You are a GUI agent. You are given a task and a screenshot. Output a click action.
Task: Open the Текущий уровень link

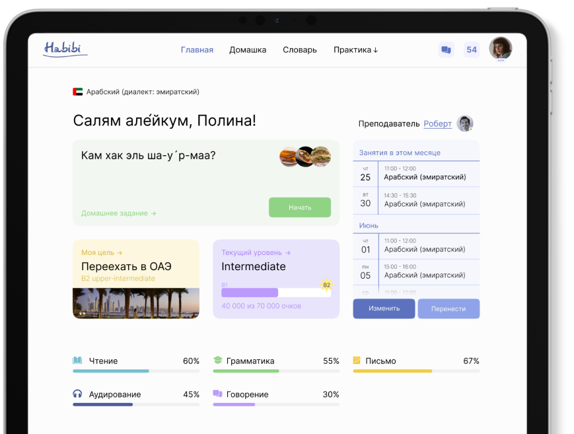pos(256,253)
